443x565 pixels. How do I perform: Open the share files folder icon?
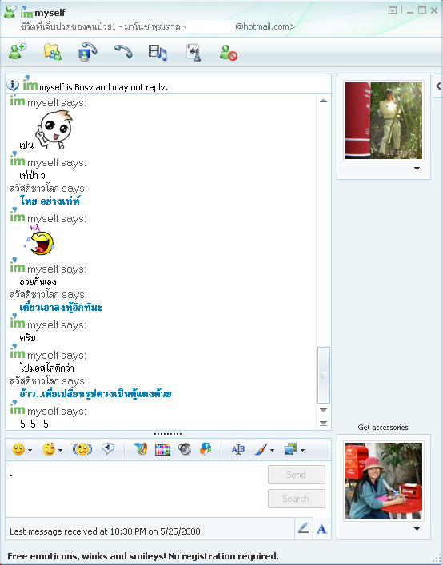53,52
